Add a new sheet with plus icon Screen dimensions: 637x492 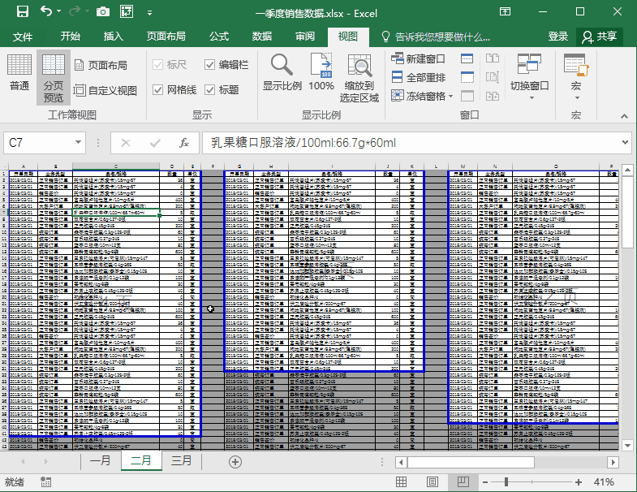click(x=235, y=461)
